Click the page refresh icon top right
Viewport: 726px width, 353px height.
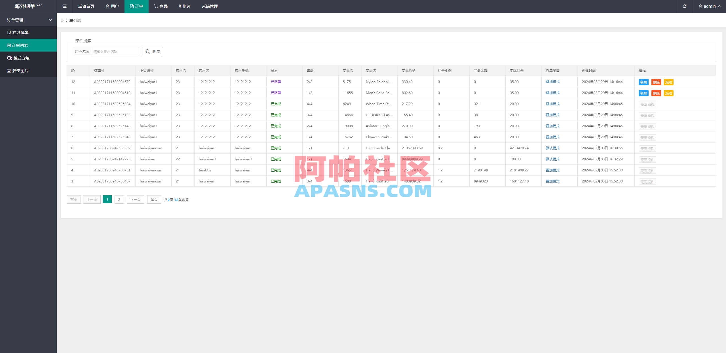click(x=684, y=6)
